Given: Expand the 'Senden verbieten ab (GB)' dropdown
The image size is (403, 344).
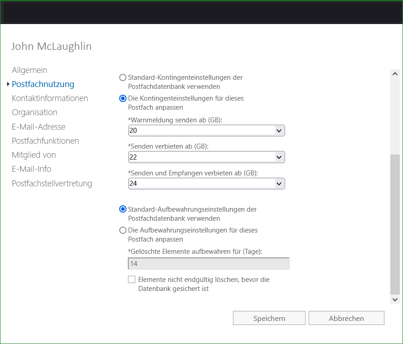Looking at the screenshot, I should tap(280, 157).
